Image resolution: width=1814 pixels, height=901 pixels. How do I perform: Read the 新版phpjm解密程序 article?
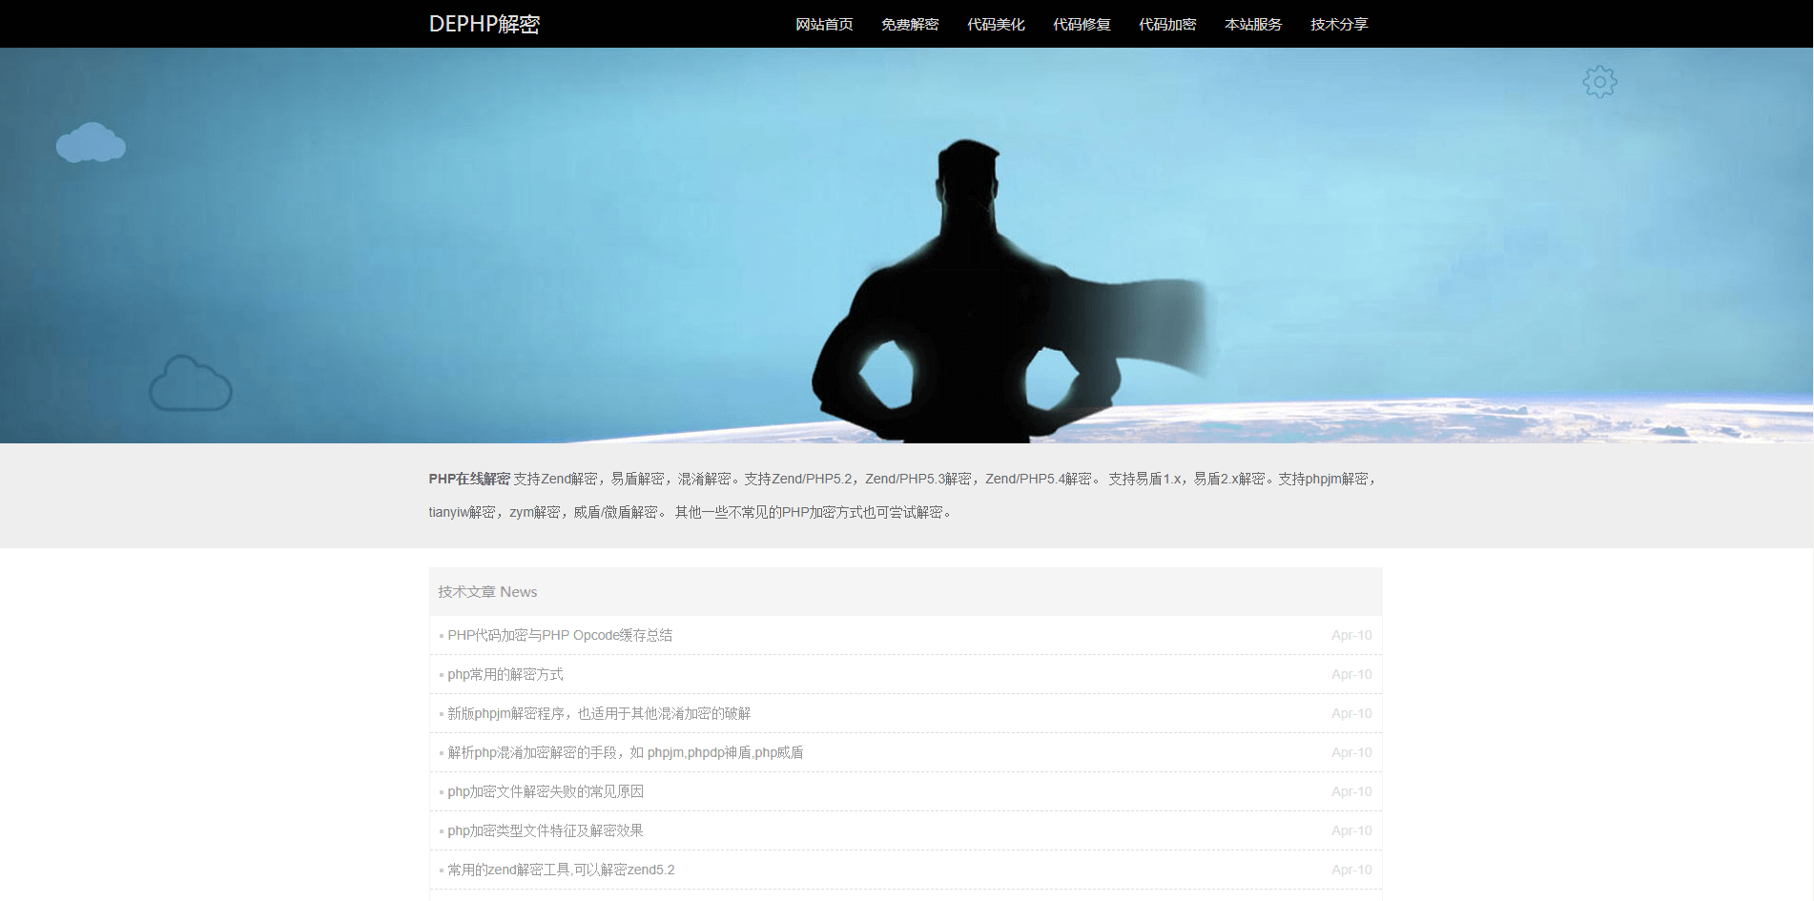[x=599, y=713]
